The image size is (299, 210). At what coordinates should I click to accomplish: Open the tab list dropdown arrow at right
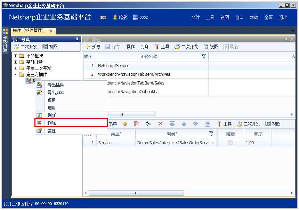[x=292, y=31]
